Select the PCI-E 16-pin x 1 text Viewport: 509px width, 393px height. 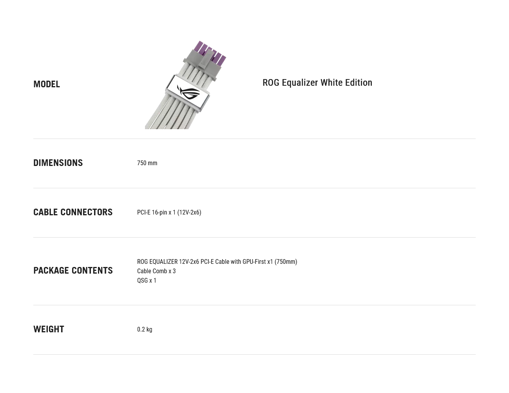(156, 212)
